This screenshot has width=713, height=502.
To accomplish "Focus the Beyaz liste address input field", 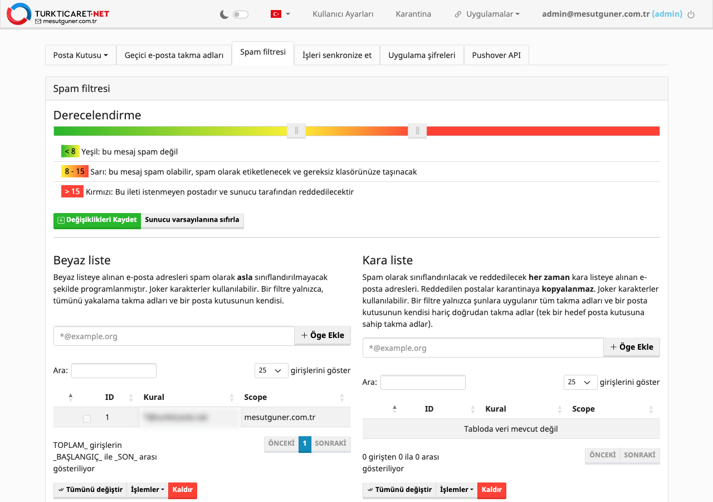I will coord(174,336).
